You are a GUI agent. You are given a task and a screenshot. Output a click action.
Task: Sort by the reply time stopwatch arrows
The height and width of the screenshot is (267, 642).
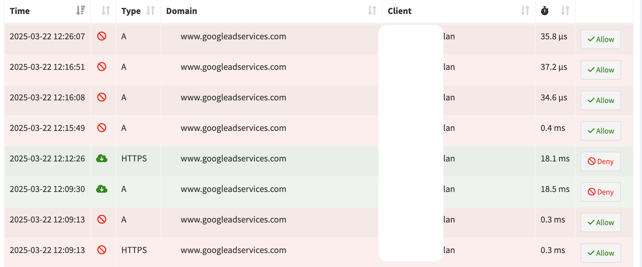565,11
